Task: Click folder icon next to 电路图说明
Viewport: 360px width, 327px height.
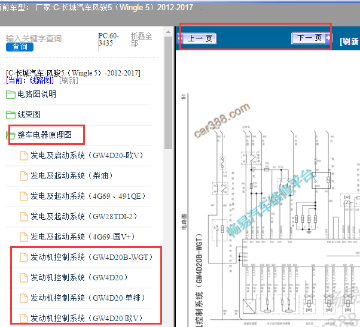Action: click(x=11, y=95)
